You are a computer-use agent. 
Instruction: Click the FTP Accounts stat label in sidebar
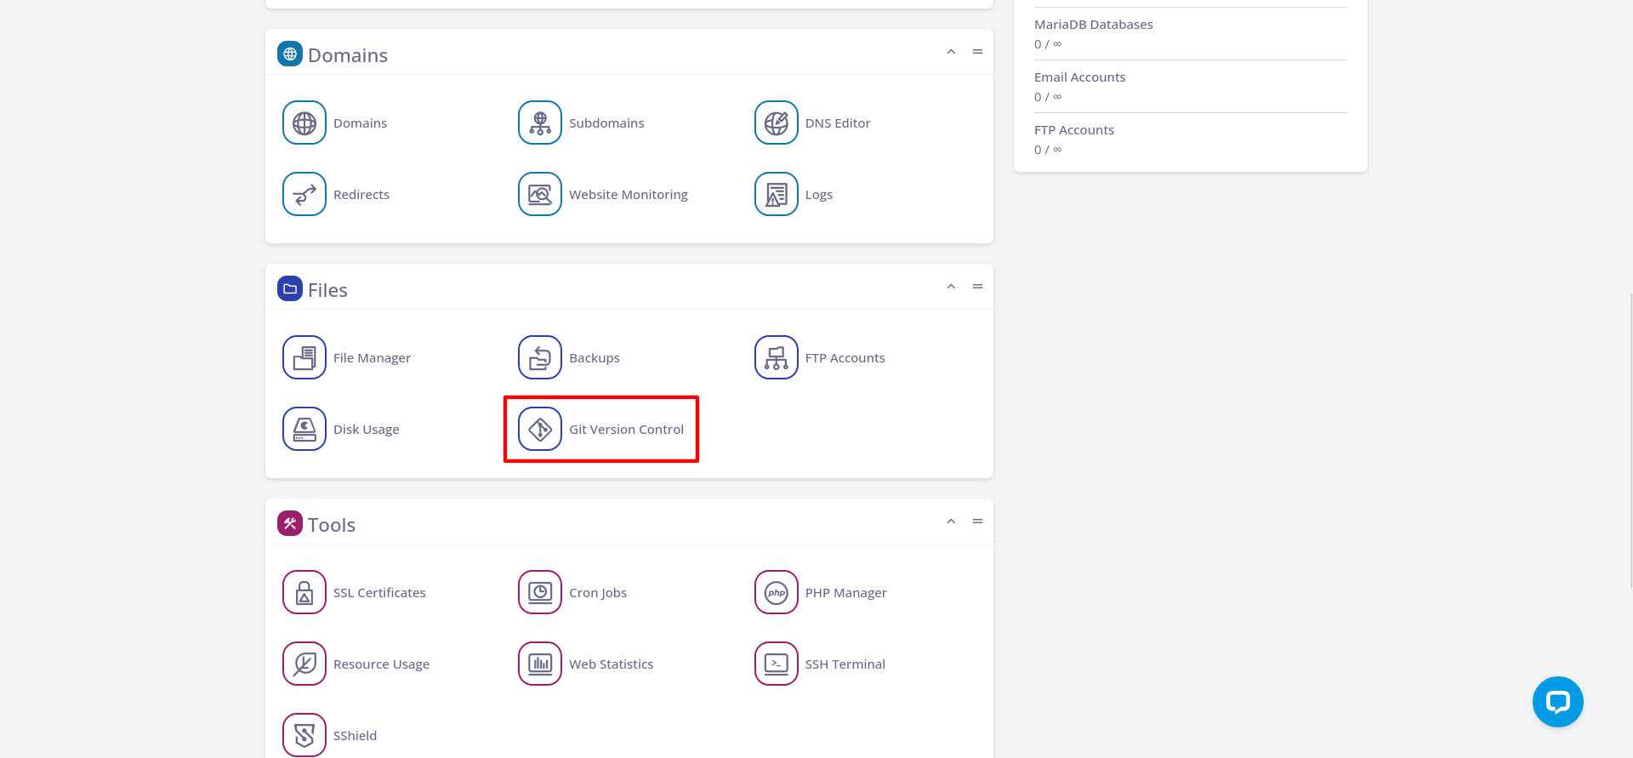[1074, 130]
